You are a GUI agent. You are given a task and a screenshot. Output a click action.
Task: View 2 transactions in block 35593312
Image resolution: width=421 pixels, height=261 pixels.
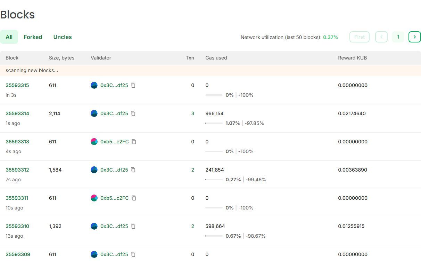click(193, 170)
